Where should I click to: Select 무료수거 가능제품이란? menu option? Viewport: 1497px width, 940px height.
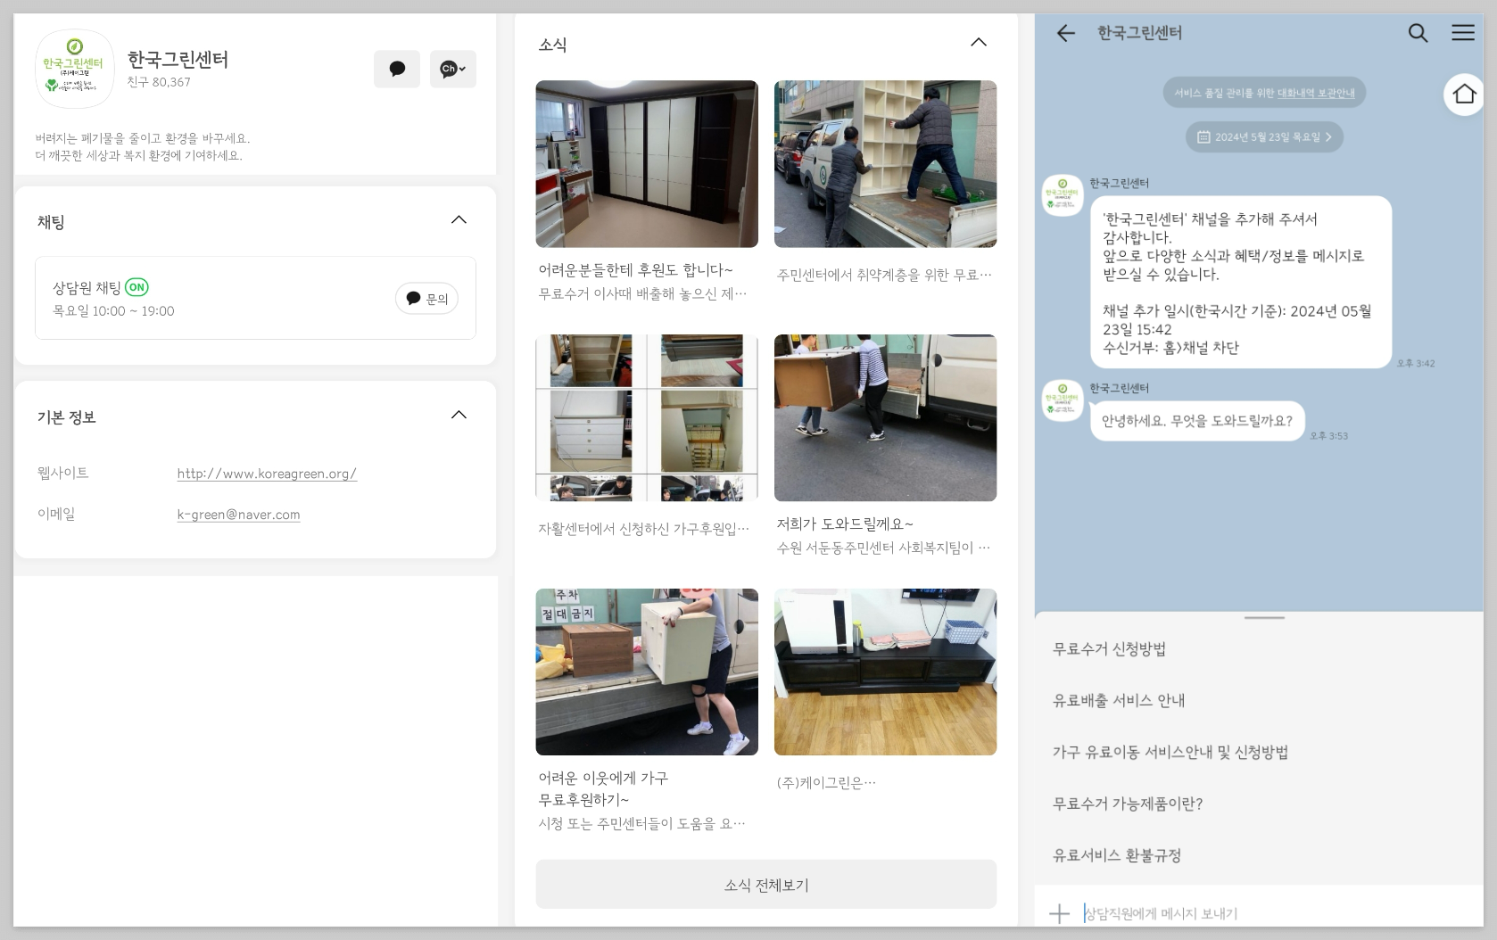(x=1128, y=804)
